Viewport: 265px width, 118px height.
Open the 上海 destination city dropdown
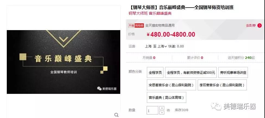click(x=162, y=46)
